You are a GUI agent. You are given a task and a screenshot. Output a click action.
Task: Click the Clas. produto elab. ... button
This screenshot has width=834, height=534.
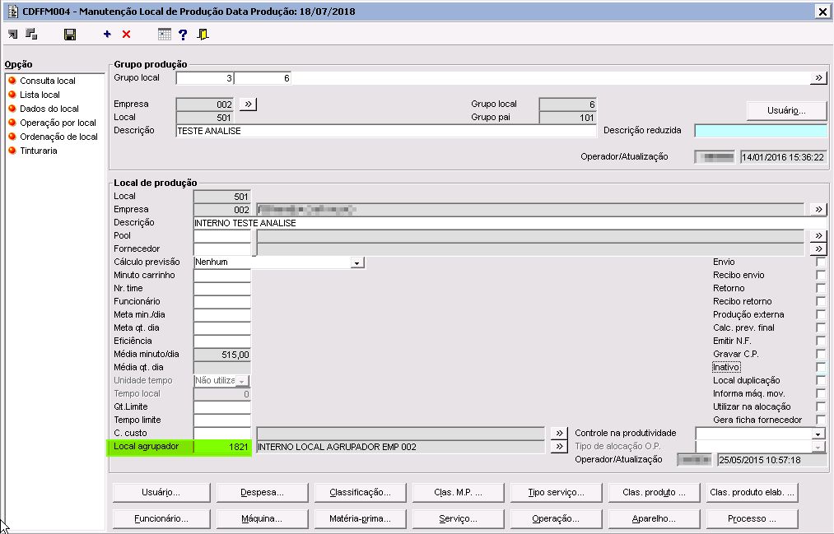pyautogui.click(x=752, y=493)
